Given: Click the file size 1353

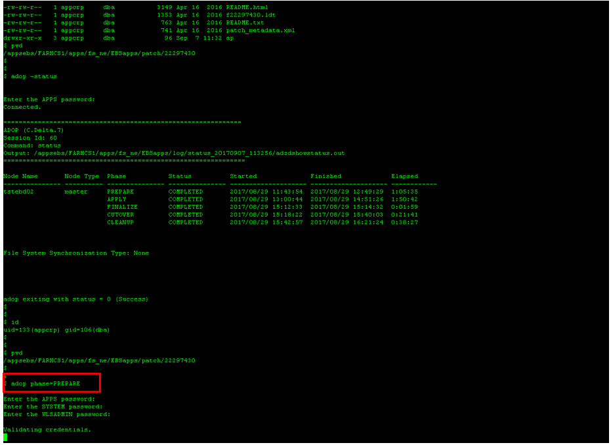Looking at the screenshot, I should pyautogui.click(x=165, y=15).
